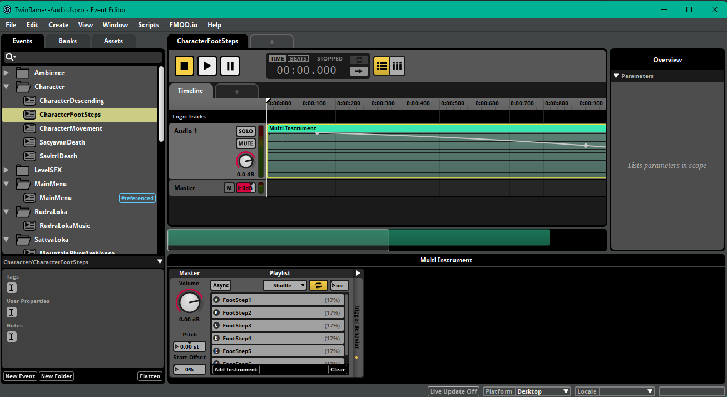The image size is (727, 397).
Task: Click the New Event button
Action: [x=20, y=376]
